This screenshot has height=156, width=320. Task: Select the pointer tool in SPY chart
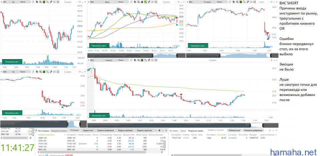pos(37,2)
